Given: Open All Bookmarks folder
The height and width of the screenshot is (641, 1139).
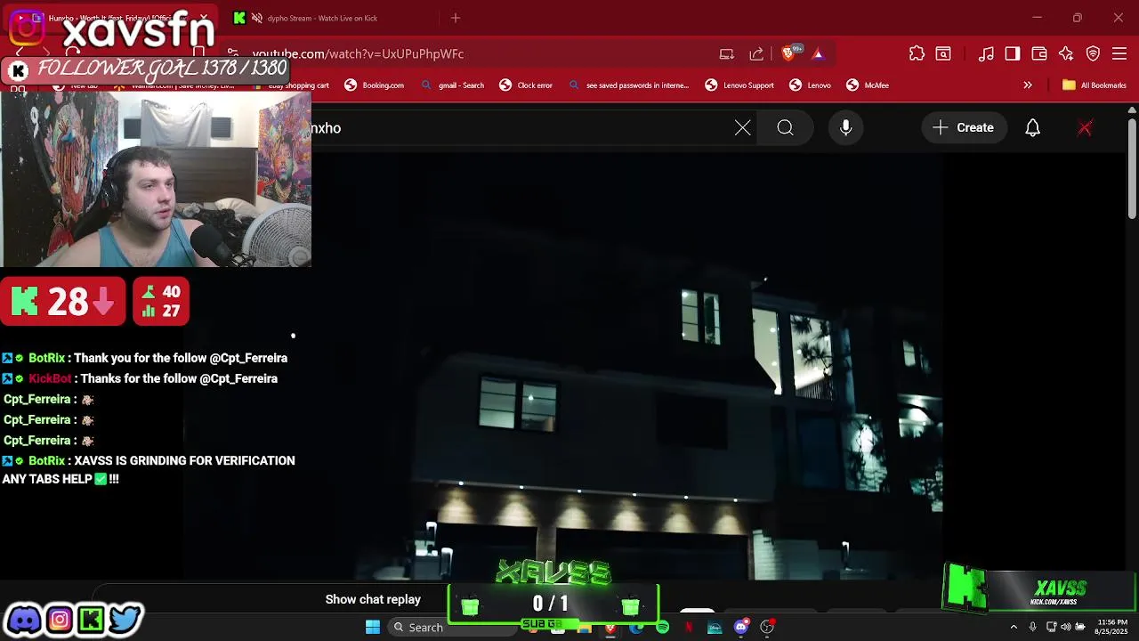Looking at the screenshot, I should pos(1095,85).
